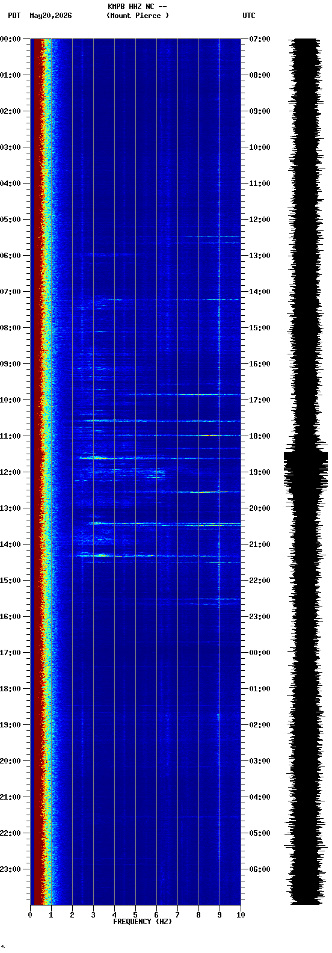The image size is (332, 953).
Task: Select the 22:00 label on UTC axis
Action: pos(259,581)
